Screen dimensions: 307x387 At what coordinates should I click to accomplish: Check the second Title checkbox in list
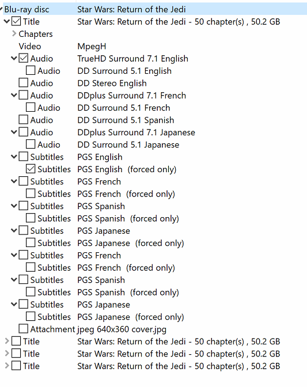pos(16,342)
